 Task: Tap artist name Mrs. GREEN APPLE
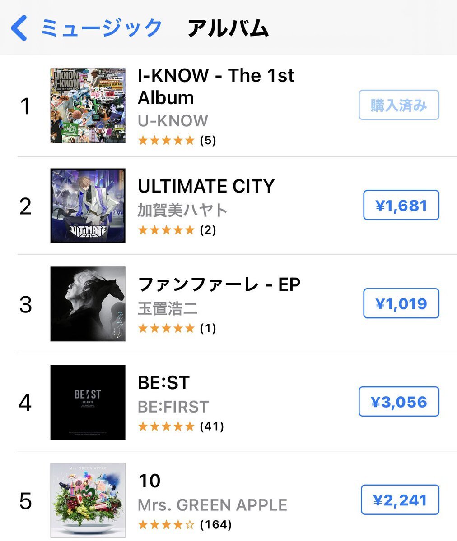click(212, 505)
